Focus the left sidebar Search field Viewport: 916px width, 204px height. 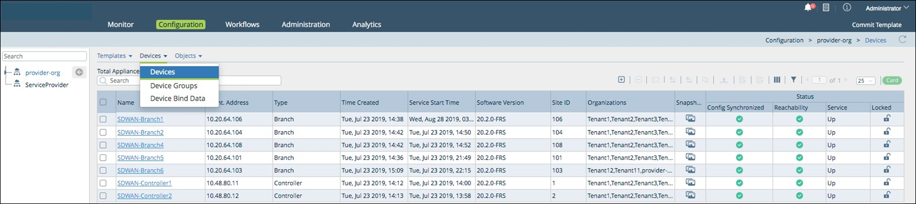(x=45, y=56)
